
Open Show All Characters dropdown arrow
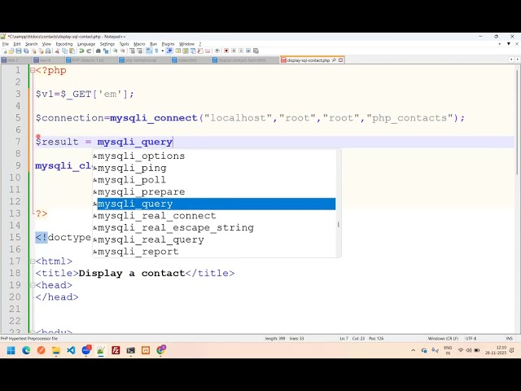pyautogui.click(x=163, y=51)
